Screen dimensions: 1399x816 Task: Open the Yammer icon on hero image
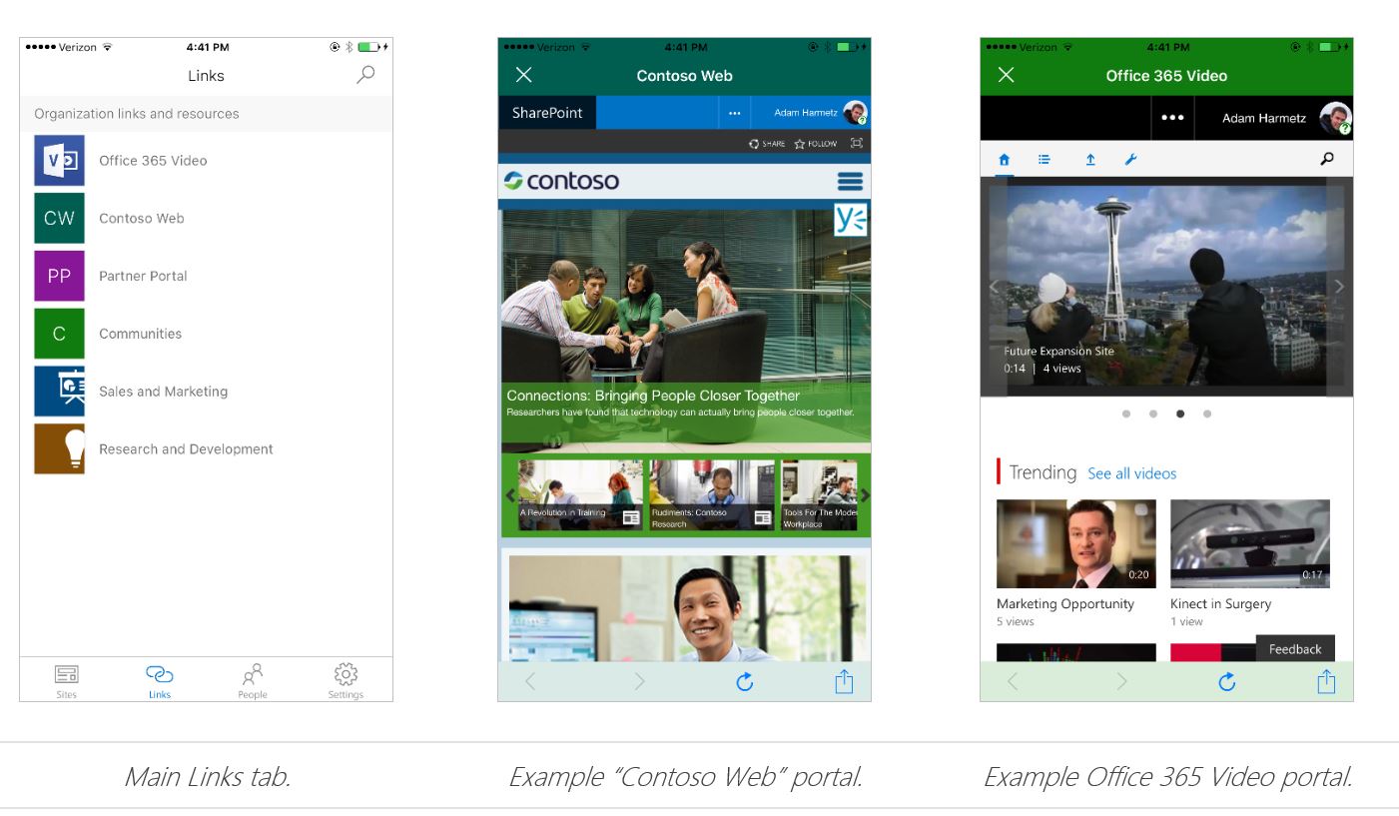tap(851, 219)
